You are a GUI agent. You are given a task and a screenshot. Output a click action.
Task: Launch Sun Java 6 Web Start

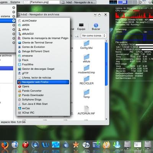point(43,104)
